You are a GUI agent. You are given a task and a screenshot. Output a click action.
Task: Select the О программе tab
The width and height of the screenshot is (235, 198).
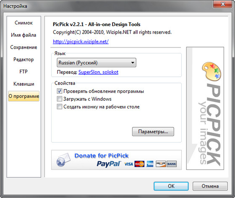click(x=23, y=96)
